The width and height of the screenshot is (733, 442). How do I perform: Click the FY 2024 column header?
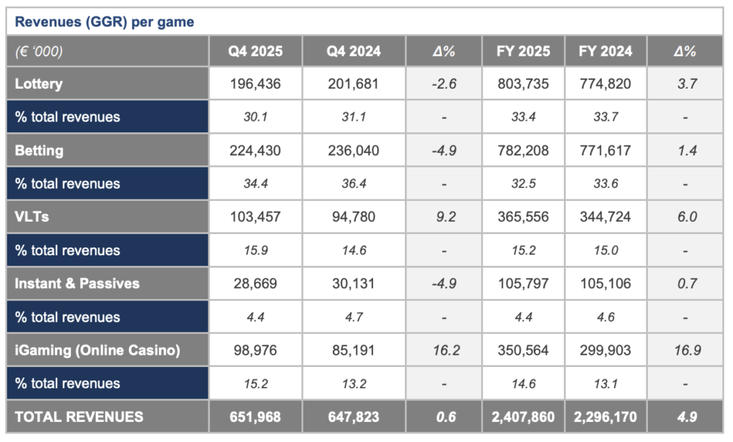[606, 51]
